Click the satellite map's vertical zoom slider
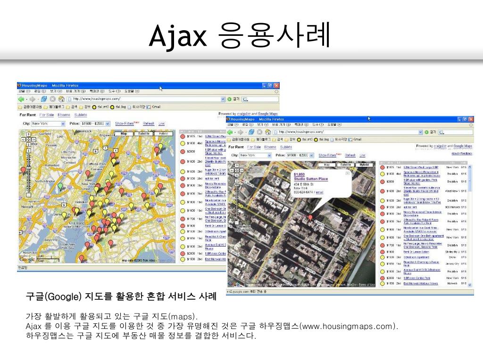The width and height of the screenshot is (483, 362). coord(237,202)
